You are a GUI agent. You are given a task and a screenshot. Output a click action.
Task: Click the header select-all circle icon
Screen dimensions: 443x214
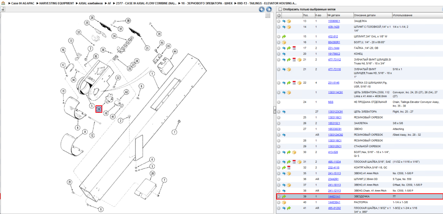[x=279, y=15]
